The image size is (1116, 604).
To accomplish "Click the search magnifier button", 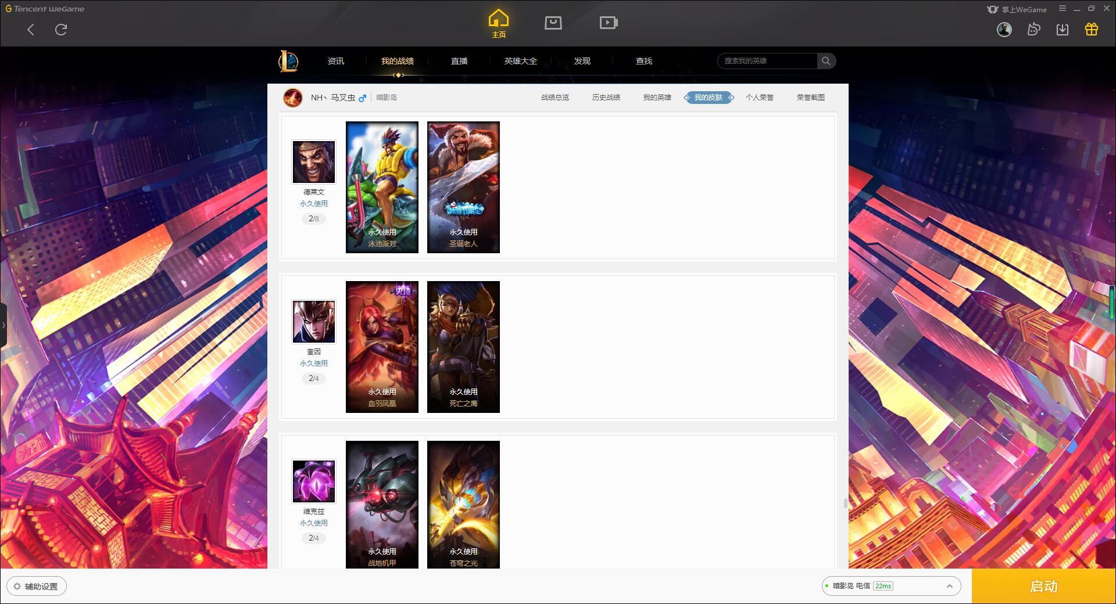I will tap(826, 61).
